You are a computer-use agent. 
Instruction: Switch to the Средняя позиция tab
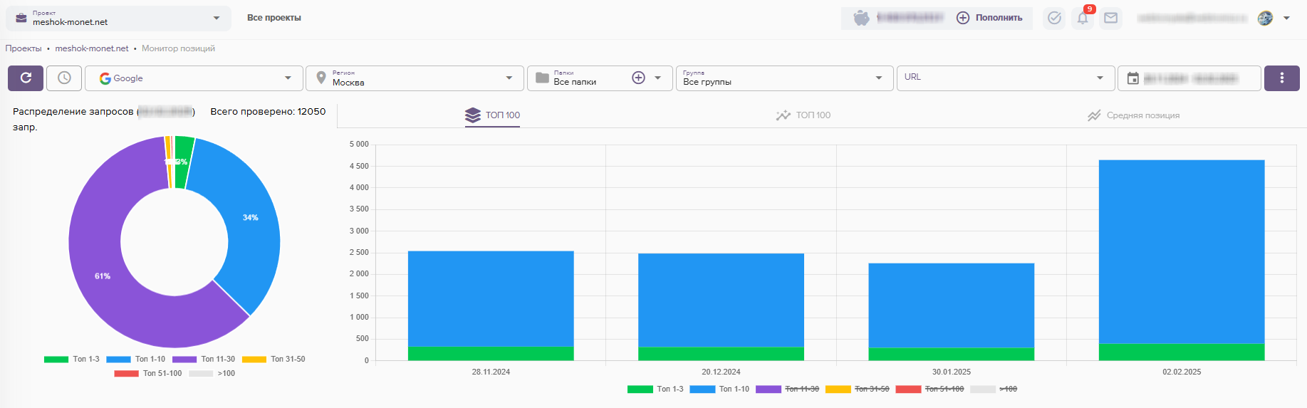pyautogui.click(x=1133, y=115)
